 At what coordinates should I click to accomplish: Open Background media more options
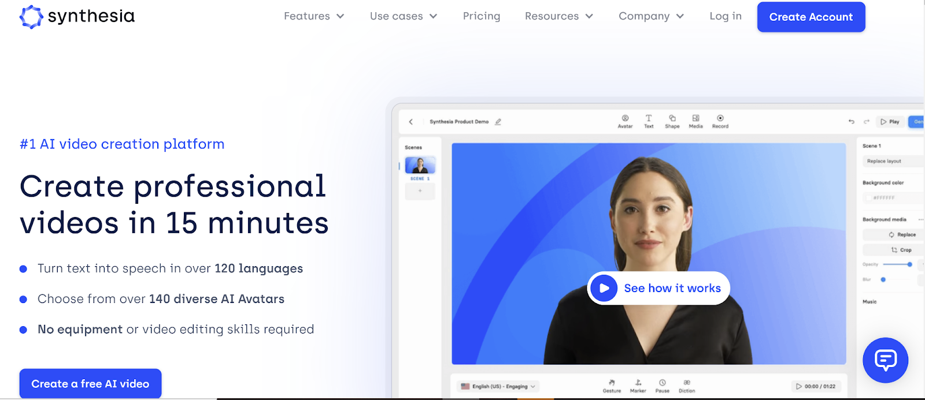(921, 220)
